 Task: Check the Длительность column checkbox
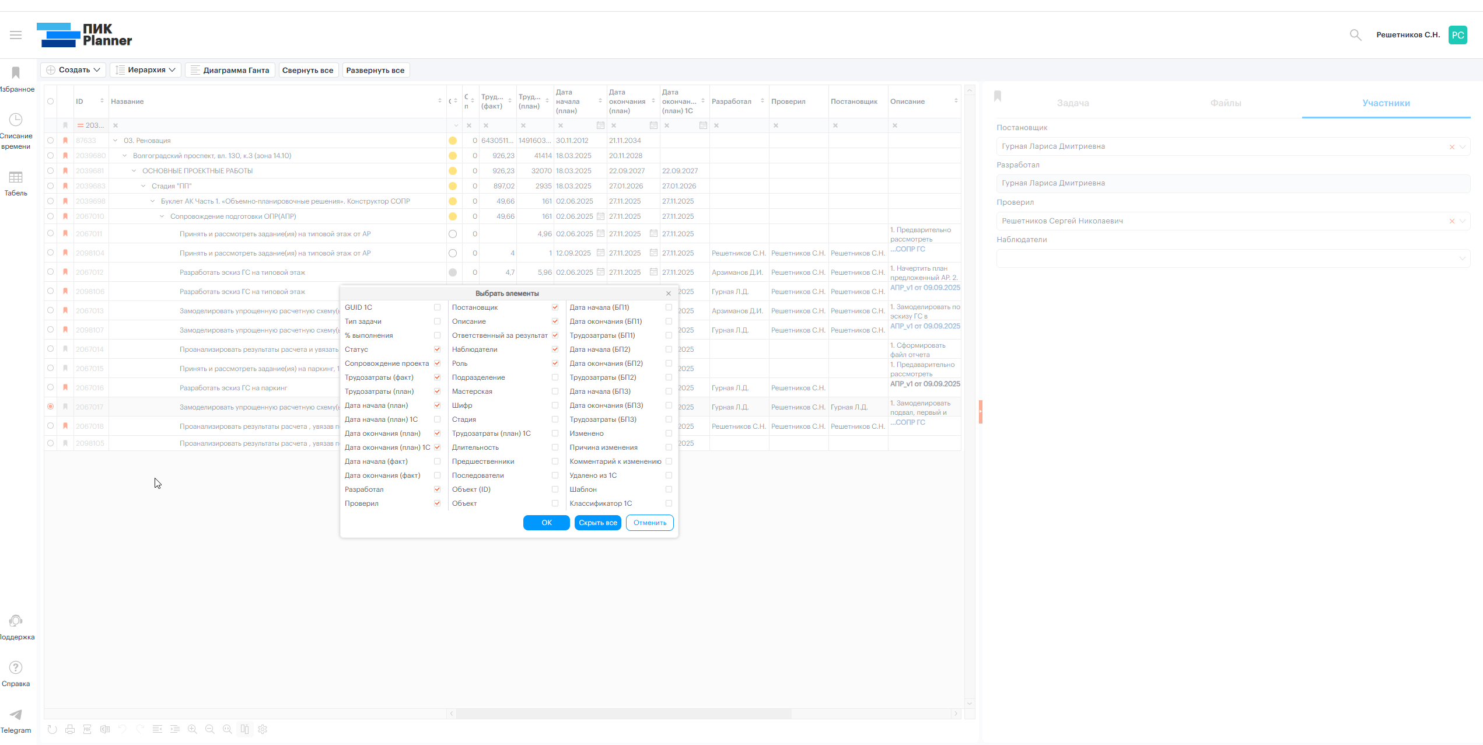click(555, 447)
